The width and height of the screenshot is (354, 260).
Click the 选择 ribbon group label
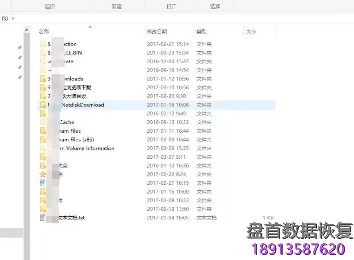[215, 6]
